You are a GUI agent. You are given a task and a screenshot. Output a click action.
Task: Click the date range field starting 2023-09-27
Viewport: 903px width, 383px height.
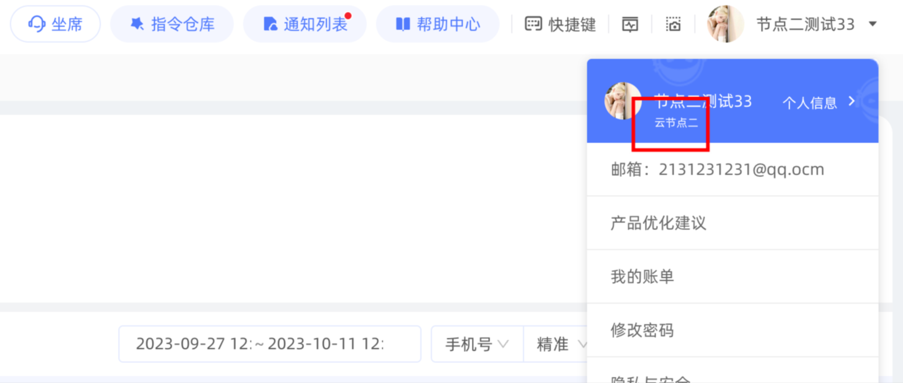pos(270,344)
